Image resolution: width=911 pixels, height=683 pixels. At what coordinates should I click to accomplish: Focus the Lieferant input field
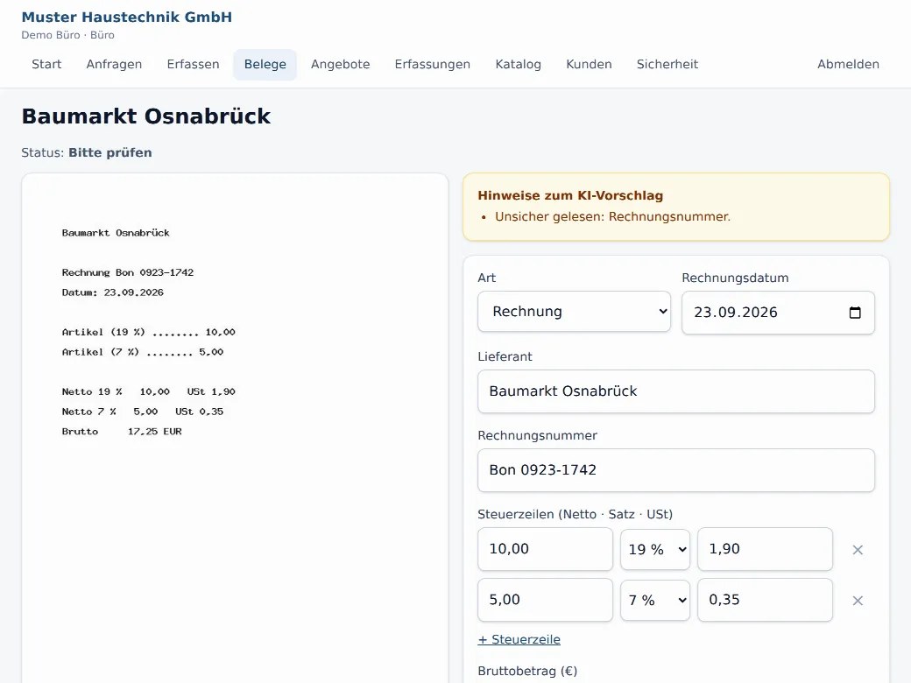[675, 391]
